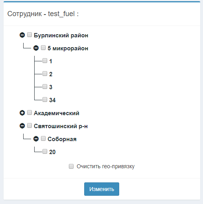Click the Соборная tree label
Screen dimensions: 203x204
pyautogui.click(x=62, y=139)
